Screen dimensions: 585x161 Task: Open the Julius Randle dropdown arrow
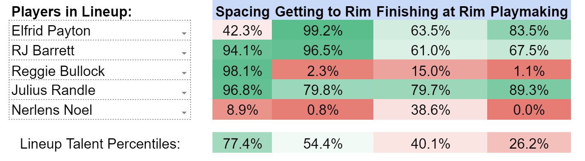(184, 93)
